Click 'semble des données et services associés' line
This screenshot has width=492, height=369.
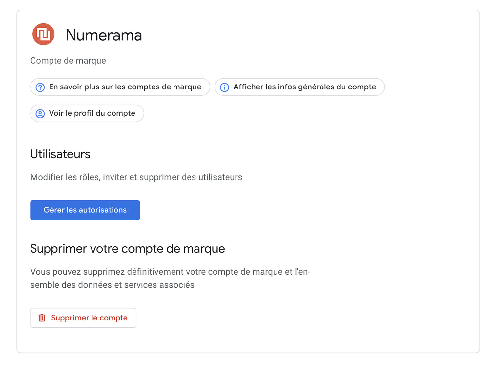point(112,285)
